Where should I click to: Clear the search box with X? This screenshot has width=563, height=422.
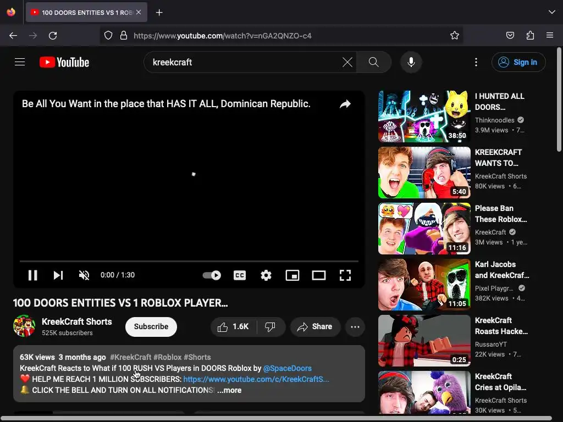(347, 62)
